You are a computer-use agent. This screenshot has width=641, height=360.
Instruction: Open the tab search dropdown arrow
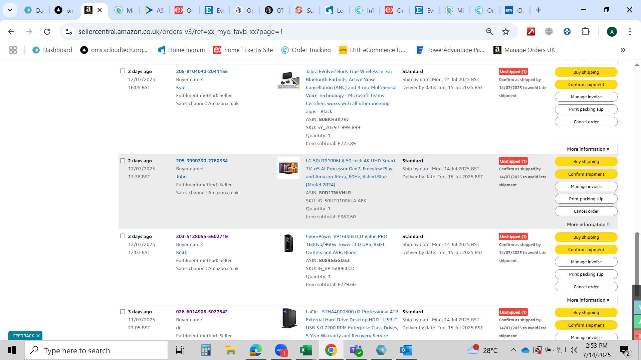[x=10, y=10]
